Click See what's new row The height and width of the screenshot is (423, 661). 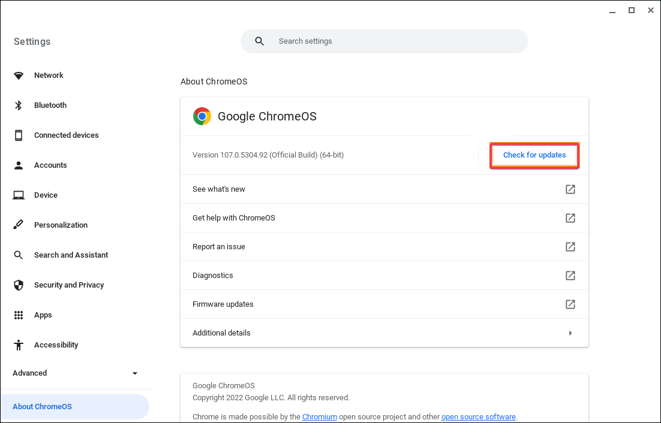coord(384,189)
